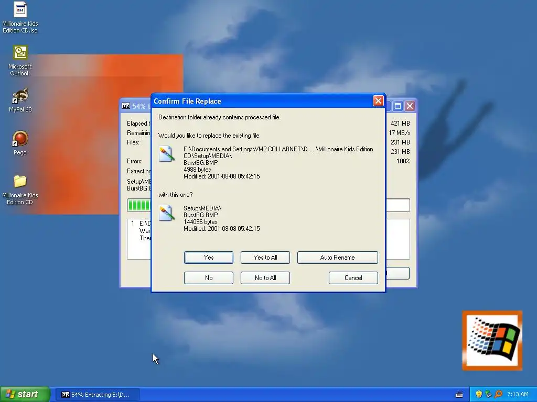Close the 7-Zip extracting window

(410, 106)
